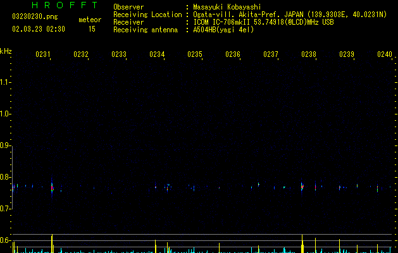Click the Receiving Location label

click(x=147, y=15)
